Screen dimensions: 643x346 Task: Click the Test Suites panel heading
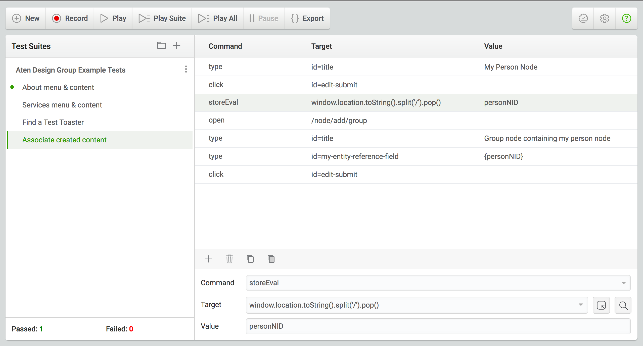31,46
